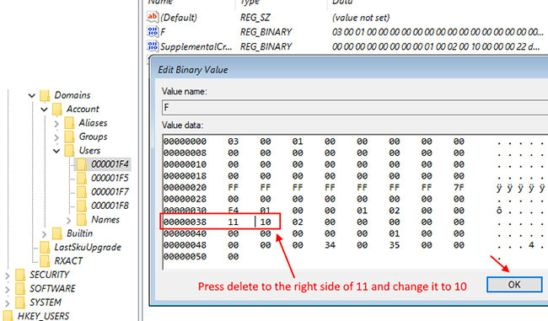Image resolution: width=548 pixels, height=321 pixels.
Task: Click the OK button in Edit Binary Value
Action: pyautogui.click(x=514, y=285)
